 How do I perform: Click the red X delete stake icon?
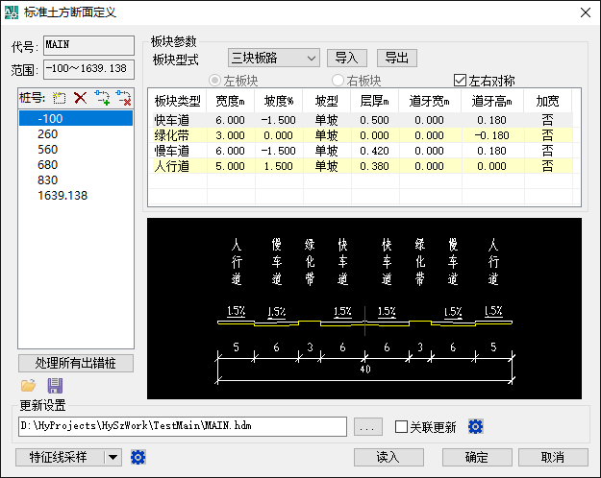tap(81, 98)
